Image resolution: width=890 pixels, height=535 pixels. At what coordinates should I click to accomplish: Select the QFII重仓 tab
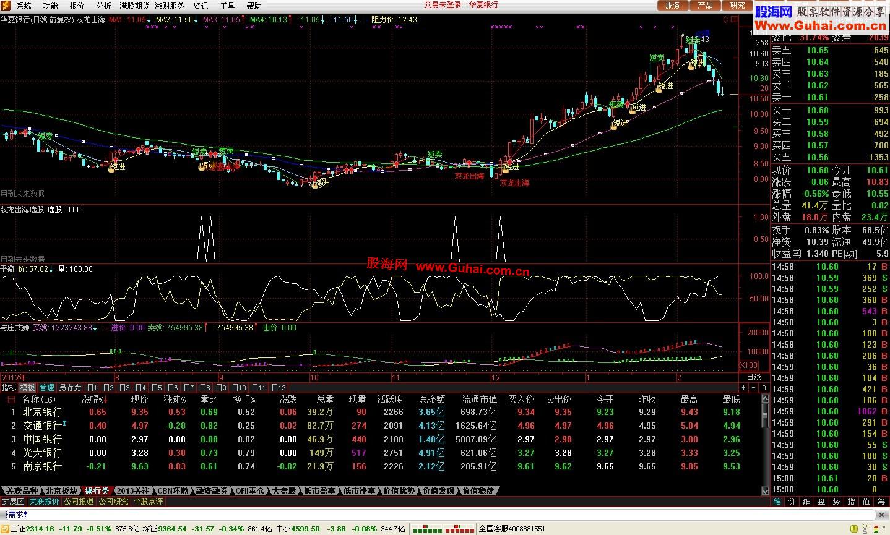point(249,490)
